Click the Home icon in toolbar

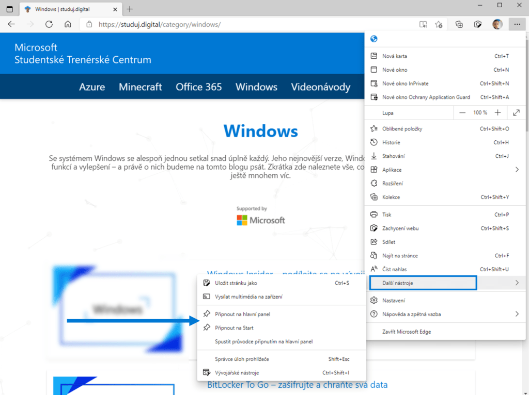click(68, 24)
